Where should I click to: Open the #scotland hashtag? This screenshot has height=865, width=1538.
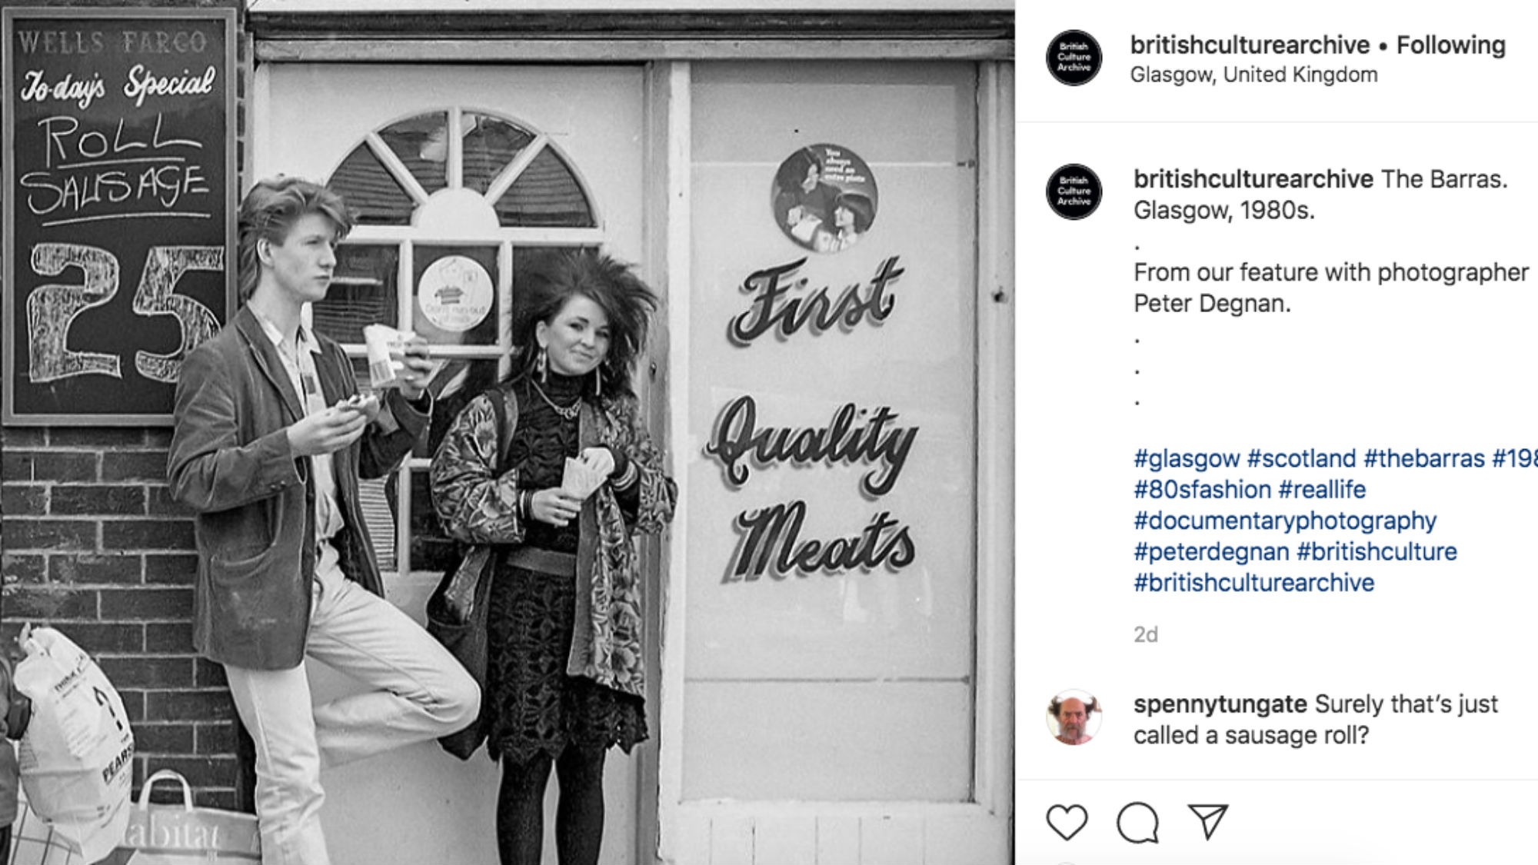point(1301,458)
